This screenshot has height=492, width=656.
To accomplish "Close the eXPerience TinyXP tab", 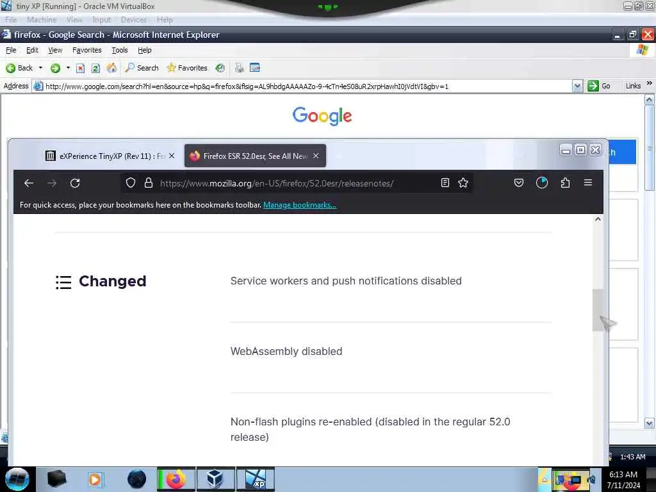I will point(172,156).
